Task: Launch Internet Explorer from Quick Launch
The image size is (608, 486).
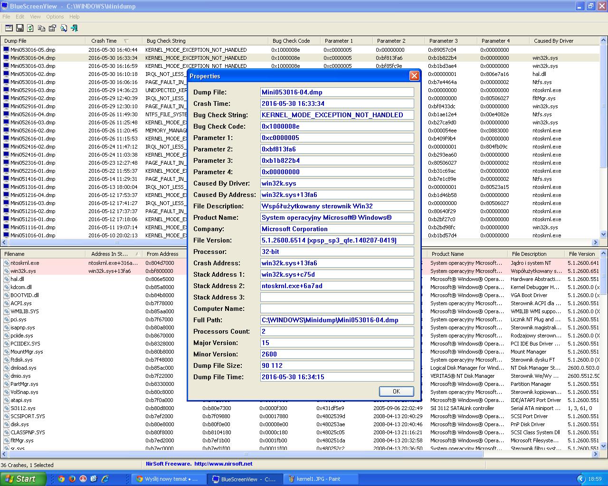Action: pos(105,479)
